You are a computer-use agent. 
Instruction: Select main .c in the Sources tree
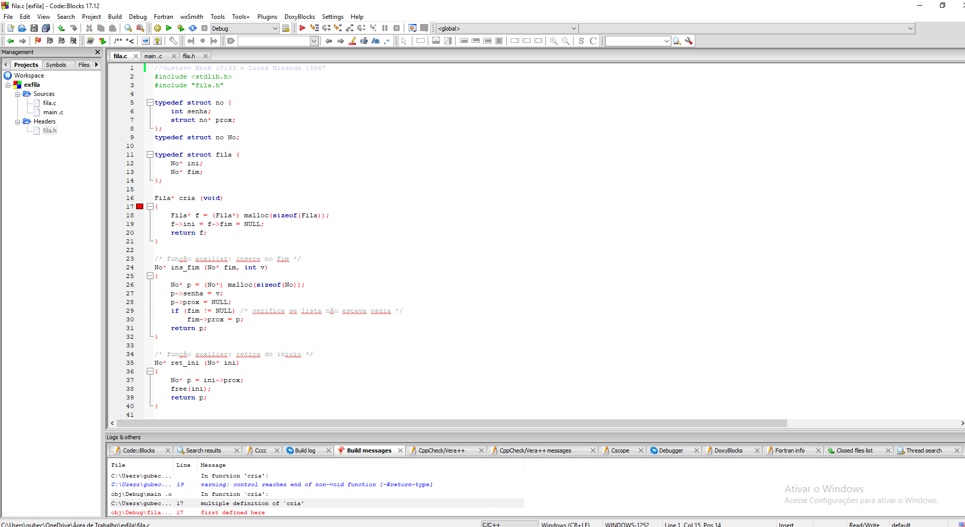click(53, 112)
